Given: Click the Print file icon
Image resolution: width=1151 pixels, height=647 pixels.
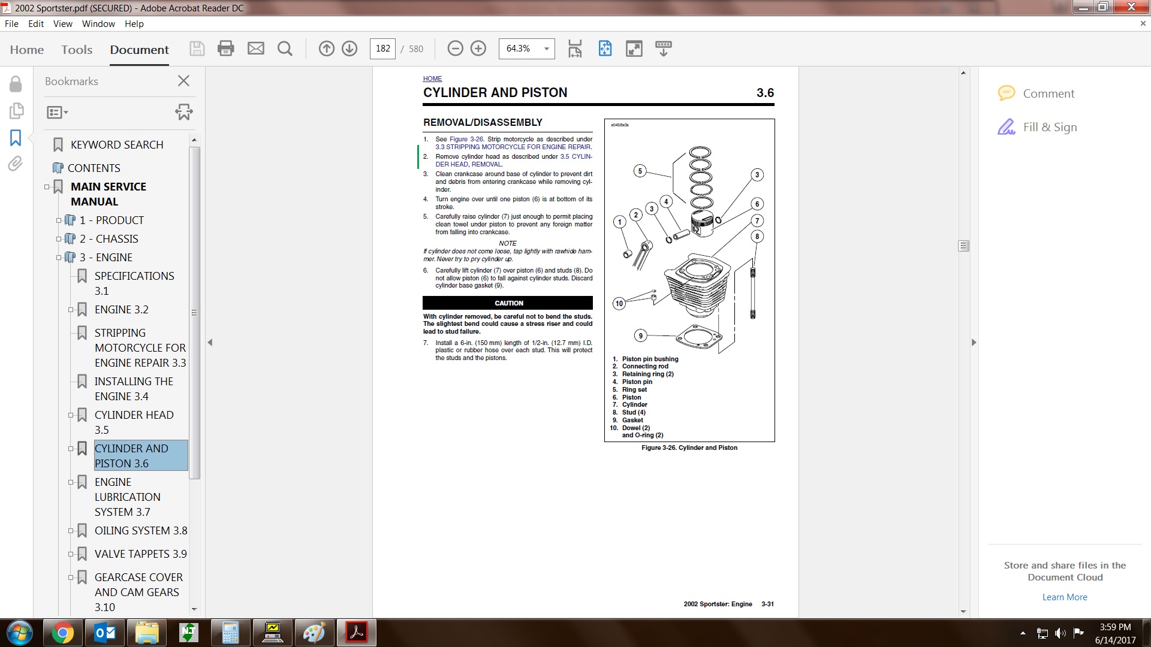Looking at the screenshot, I should 225,49.
